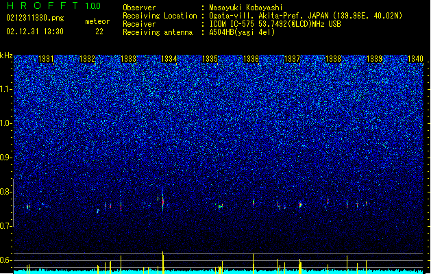Image resolution: width=431 pixels, height=274 pixels.
Task: Click the 0.8 kHz axis label
Action: pos(6,192)
